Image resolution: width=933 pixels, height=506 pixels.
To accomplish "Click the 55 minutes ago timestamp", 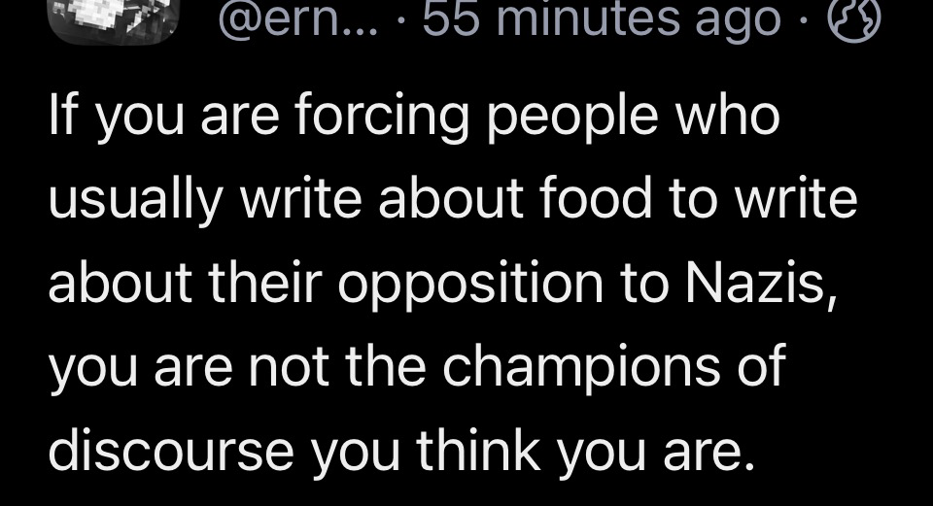I will click(x=602, y=19).
